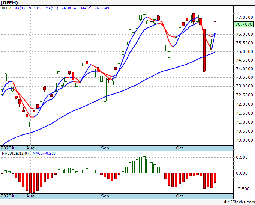Click the 74.5000 price axis label

coord(244,60)
